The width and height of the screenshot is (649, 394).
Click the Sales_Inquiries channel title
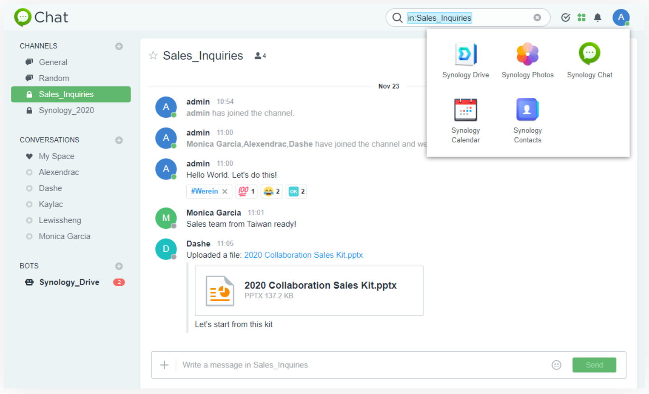pos(203,55)
